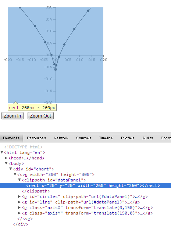Open the Network tab
The width and height of the screenshot is (171, 227).
coord(61,138)
